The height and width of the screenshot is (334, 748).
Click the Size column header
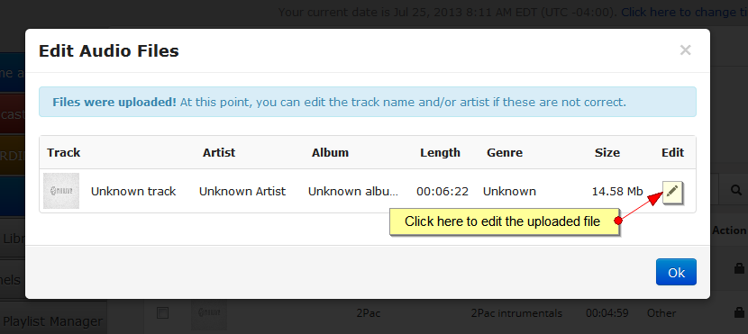click(x=607, y=152)
